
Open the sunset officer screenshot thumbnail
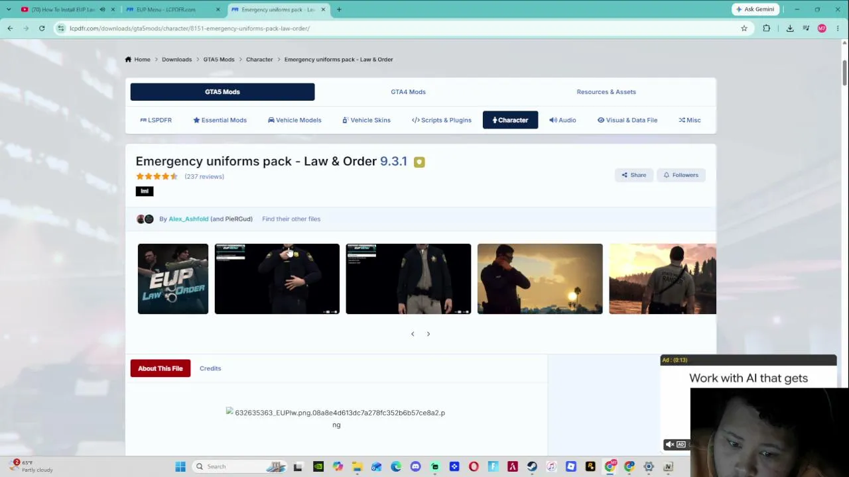tap(540, 279)
